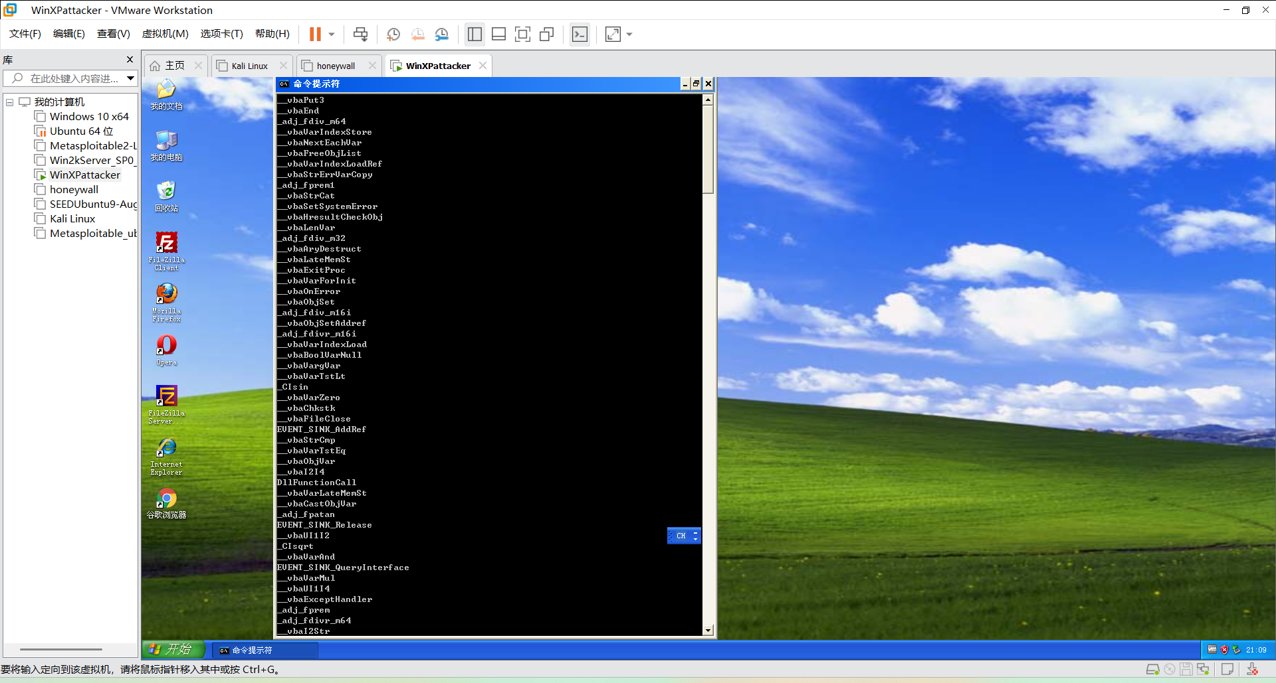
Task: Toggle the library sidebar view
Action: [475, 34]
